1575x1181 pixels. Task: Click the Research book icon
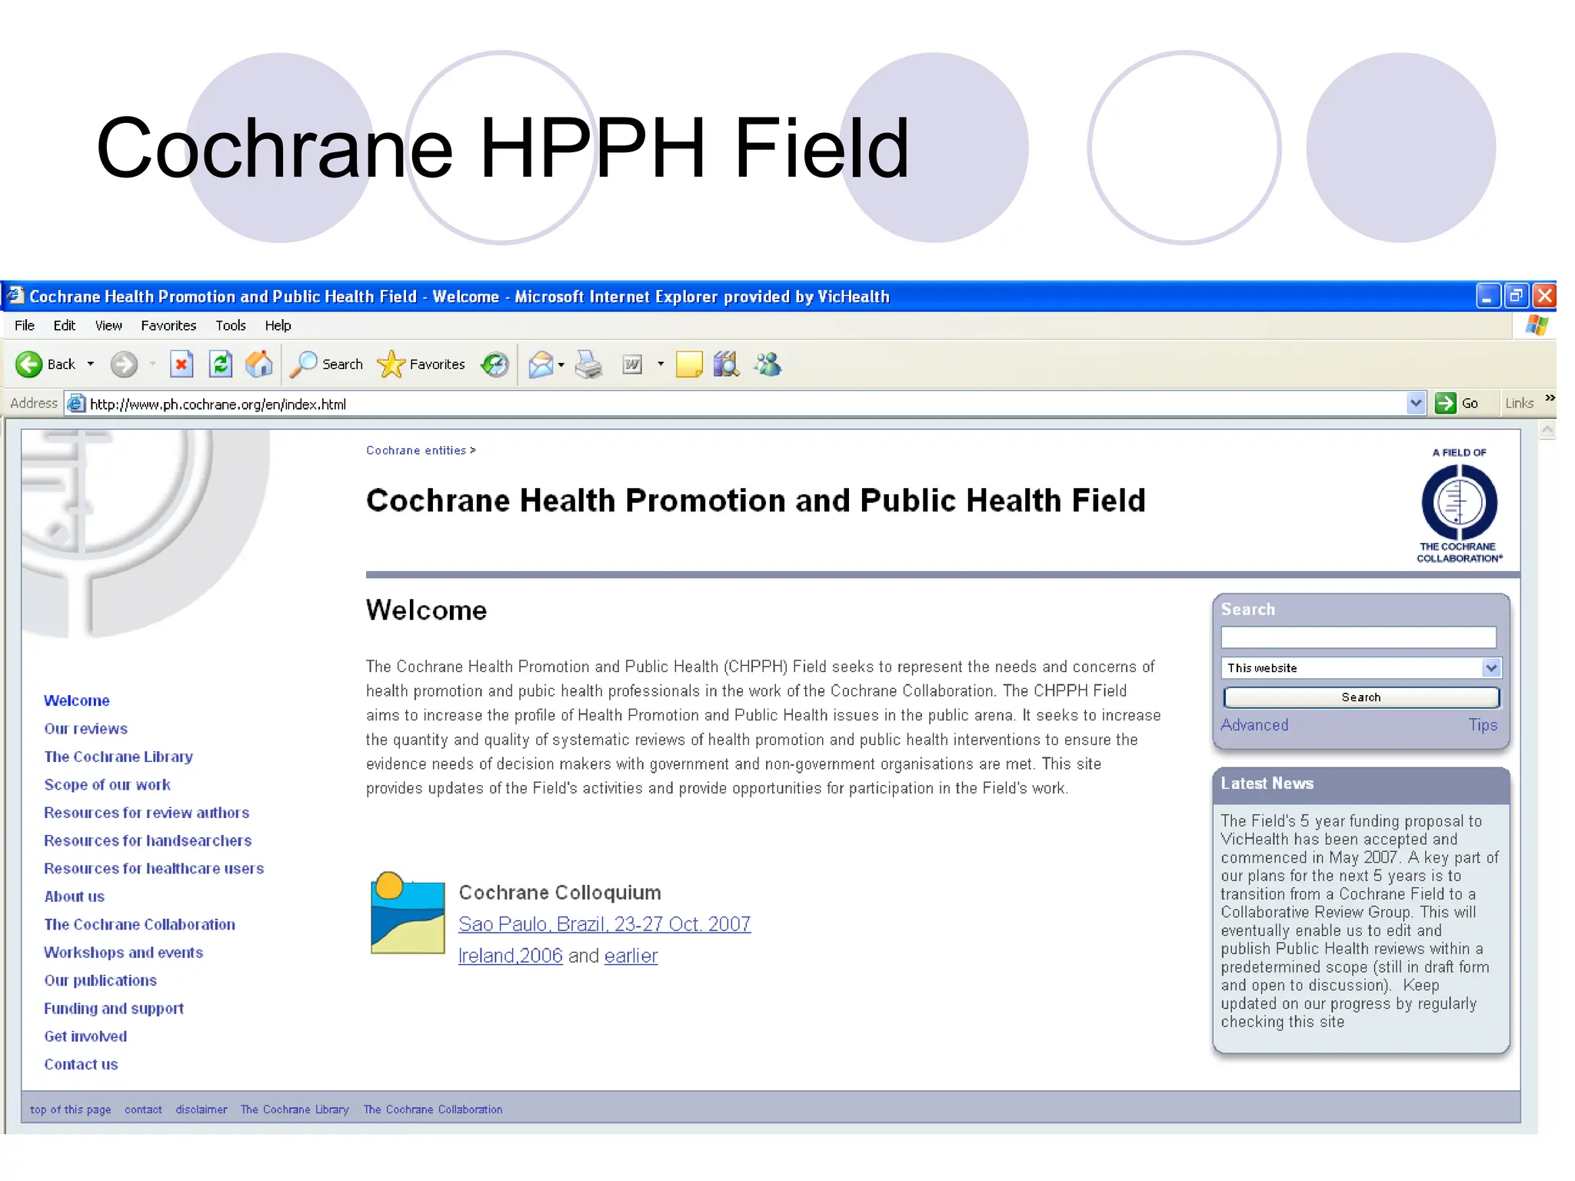tap(726, 364)
